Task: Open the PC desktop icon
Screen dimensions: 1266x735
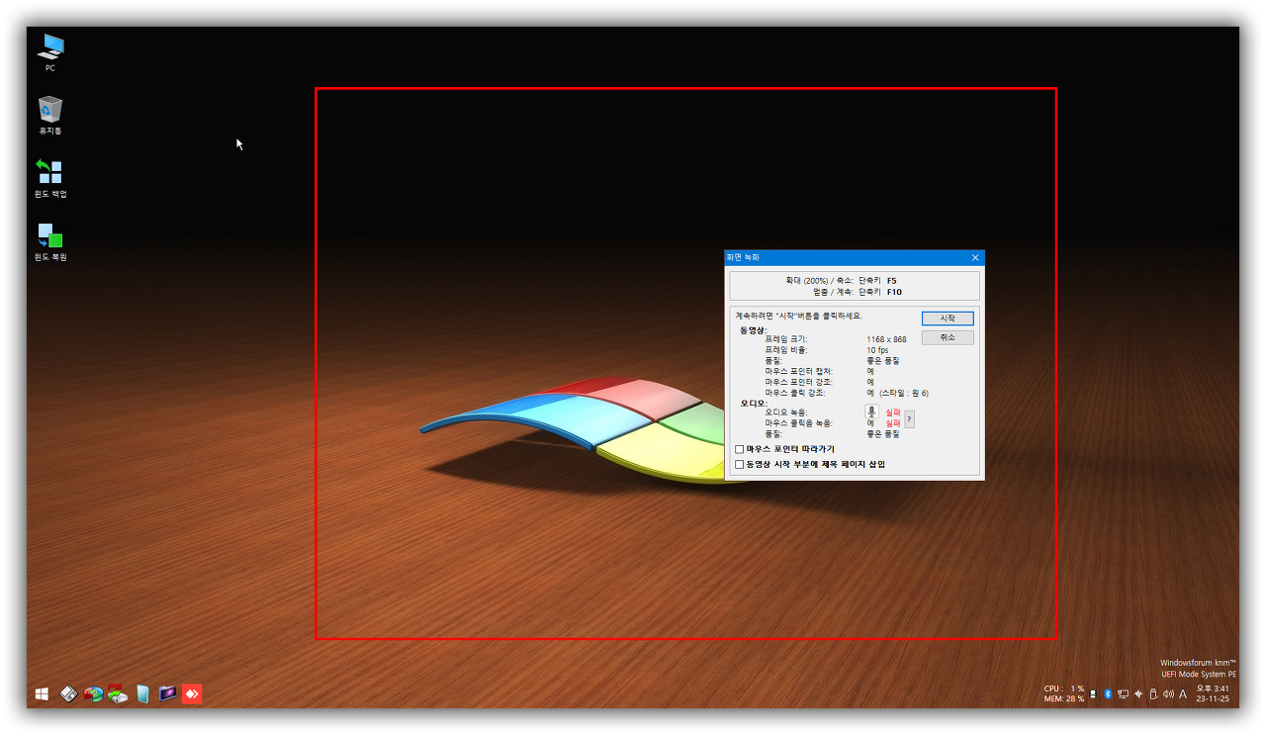Action: (50, 51)
